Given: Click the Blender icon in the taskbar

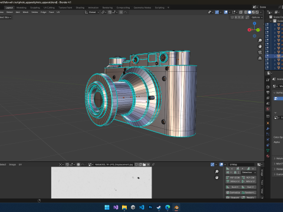Looking at the screenshot, I should [176, 207].
